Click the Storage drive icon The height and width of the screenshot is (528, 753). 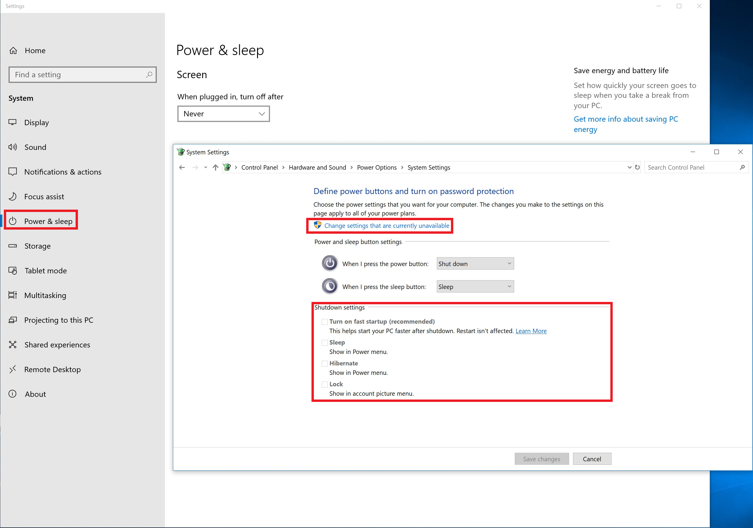click(12, 245)
